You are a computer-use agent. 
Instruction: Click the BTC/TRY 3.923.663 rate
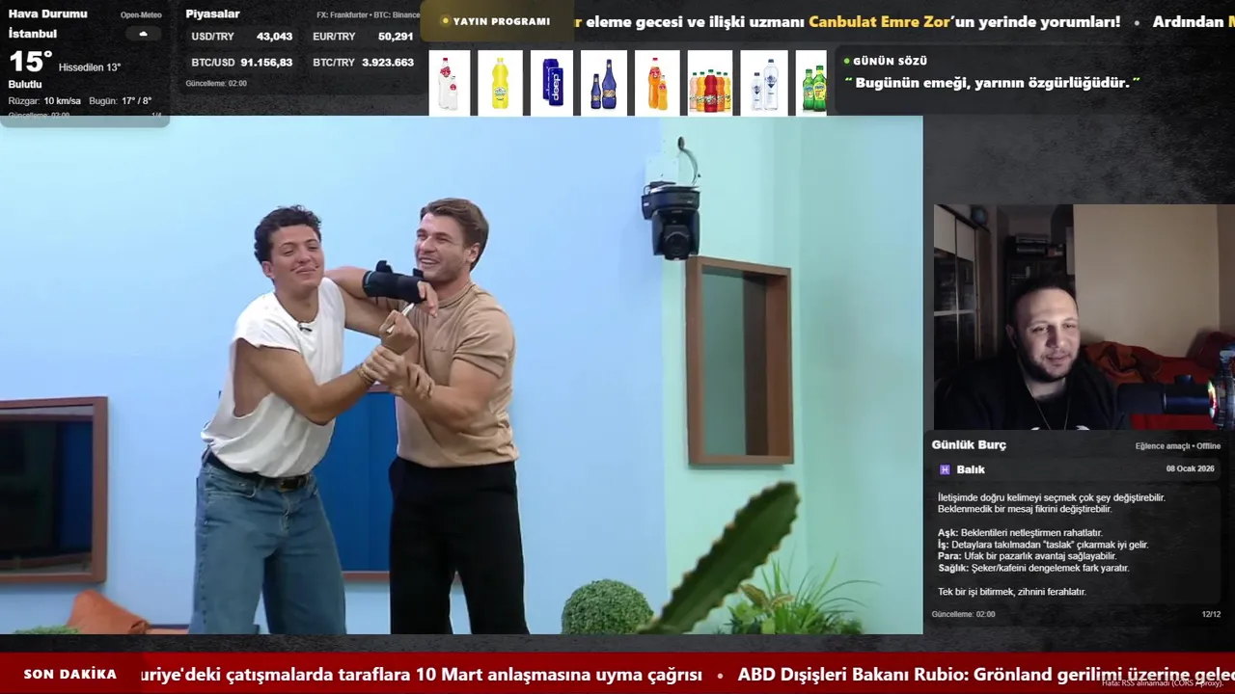pyautogui.click(x=363, y=63)
